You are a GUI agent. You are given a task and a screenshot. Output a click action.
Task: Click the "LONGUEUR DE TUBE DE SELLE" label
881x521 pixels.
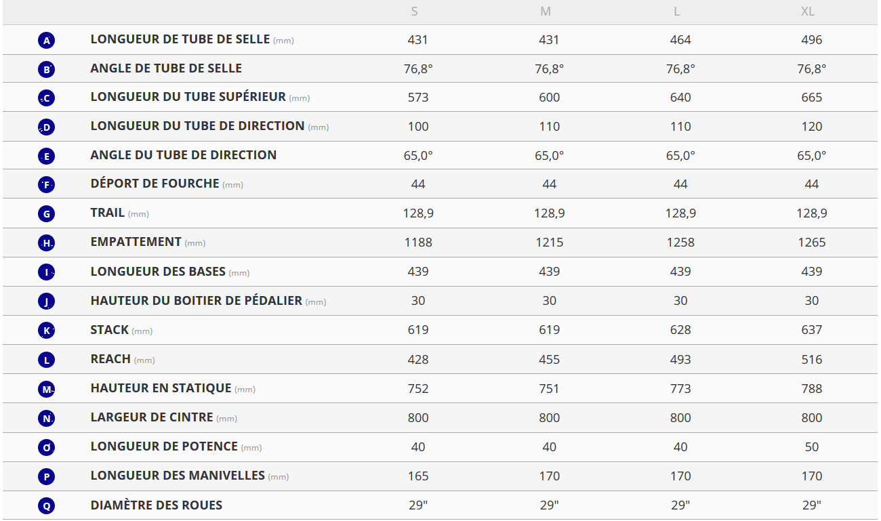180,39
